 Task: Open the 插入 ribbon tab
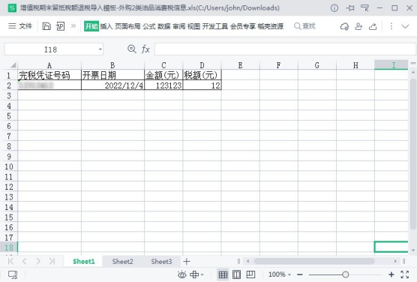coord(106,26)
